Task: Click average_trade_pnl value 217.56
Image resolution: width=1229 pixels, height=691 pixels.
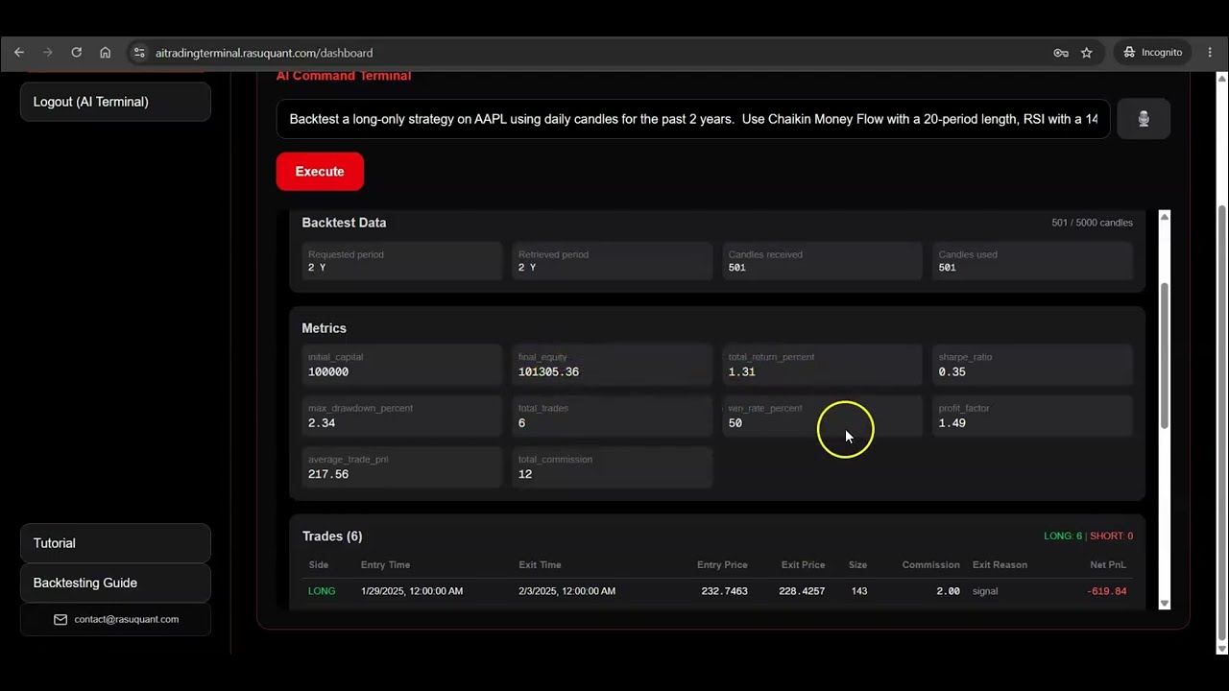Action: (328, 474)
